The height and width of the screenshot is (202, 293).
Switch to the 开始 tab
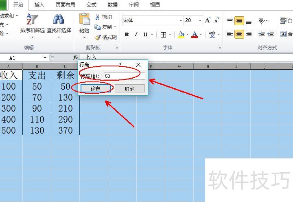click(18, 4)
